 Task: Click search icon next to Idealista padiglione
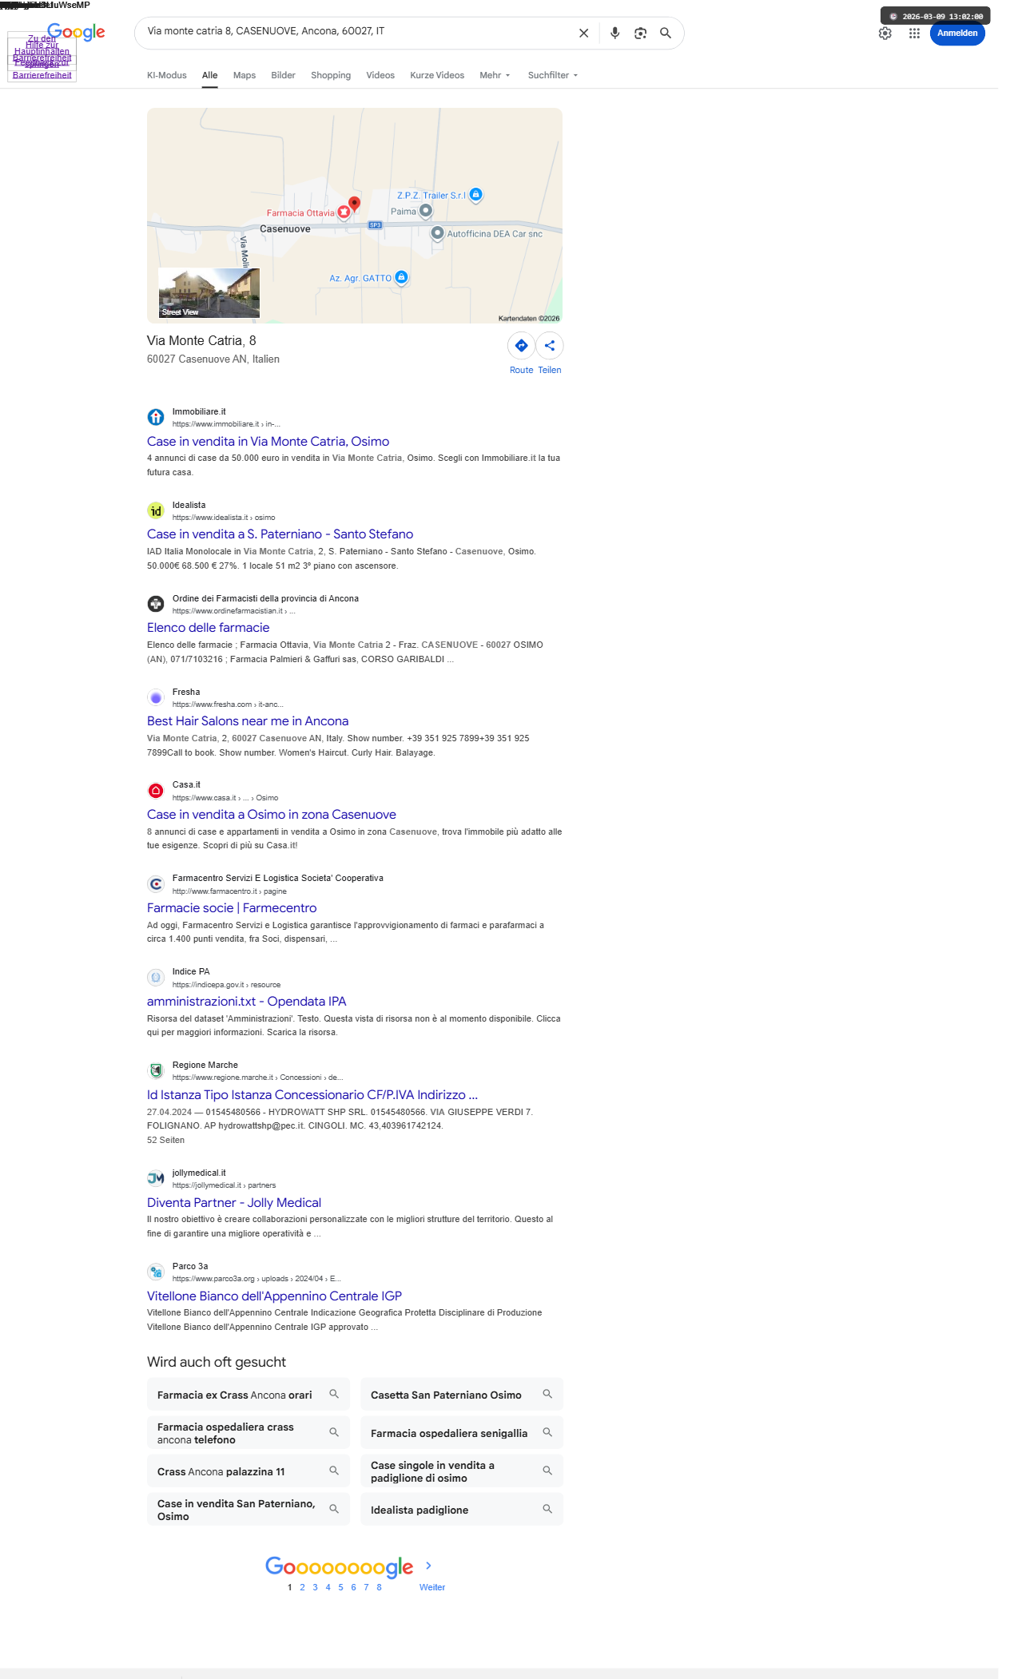547,1509
